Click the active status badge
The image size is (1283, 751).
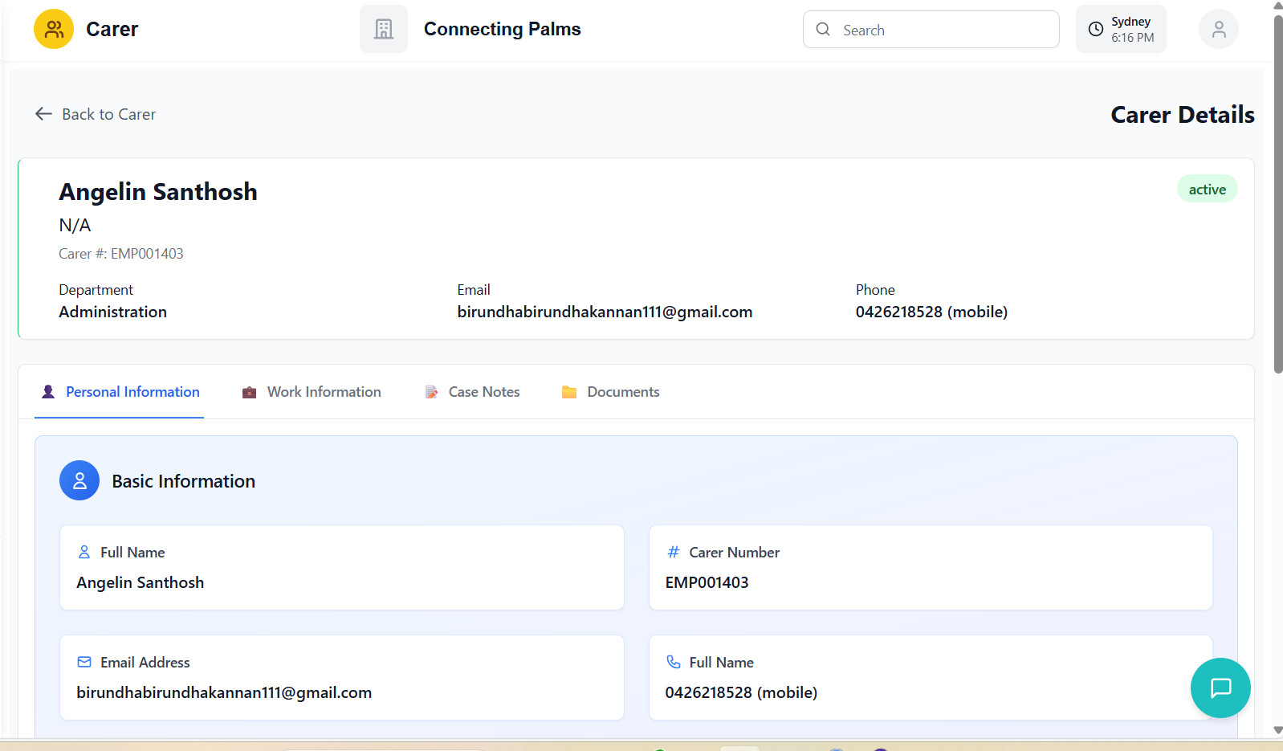1207,190
